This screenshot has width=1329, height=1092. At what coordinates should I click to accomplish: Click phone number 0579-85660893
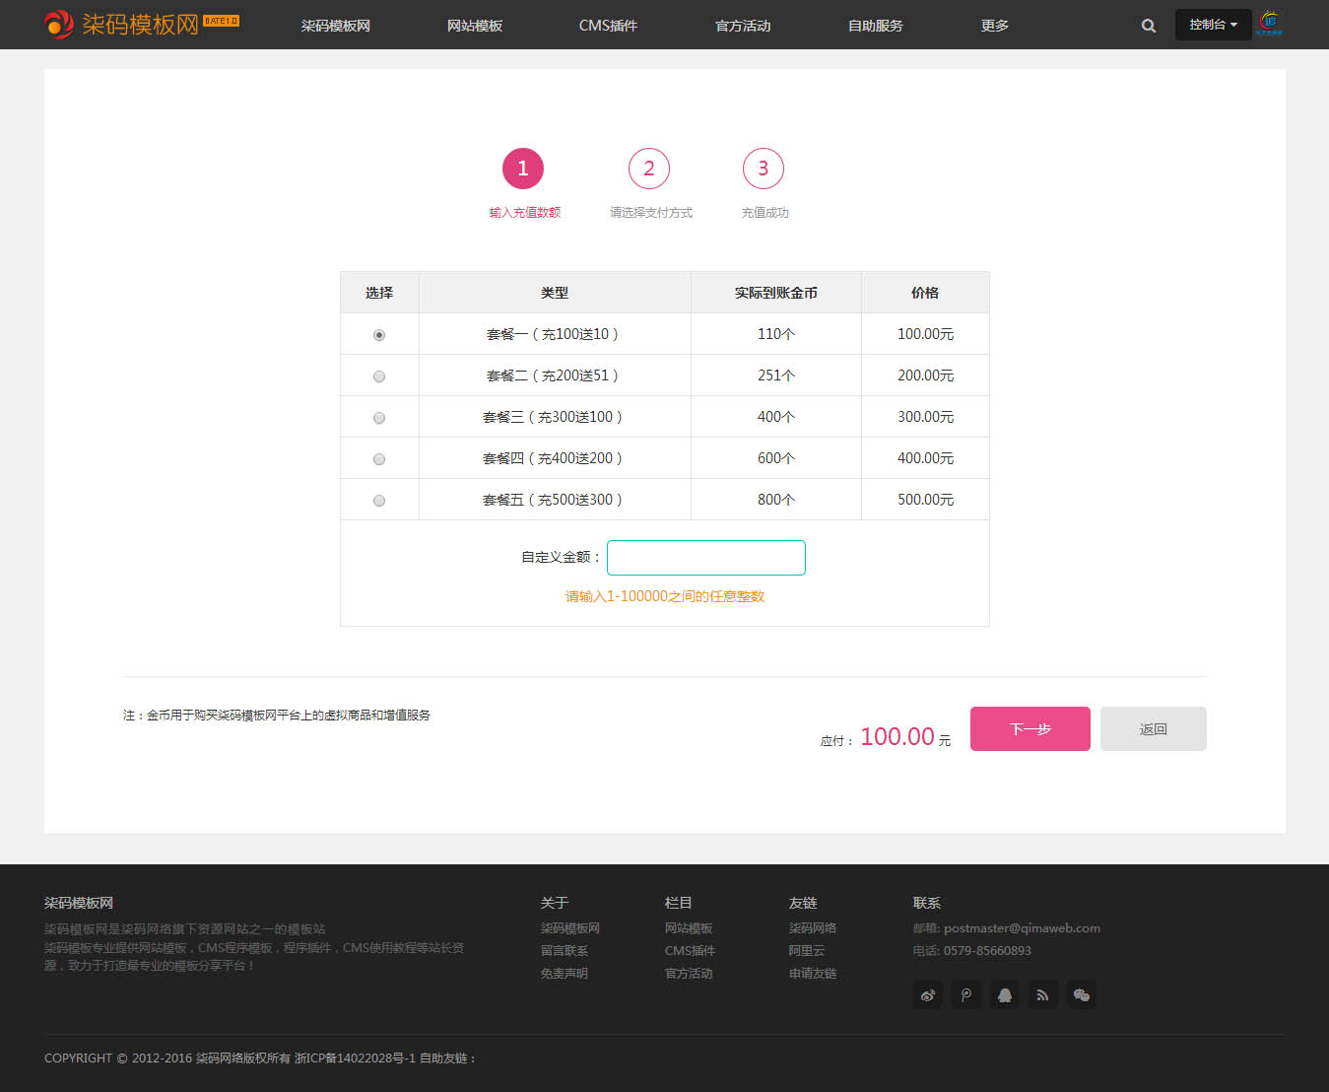(987, 951)
